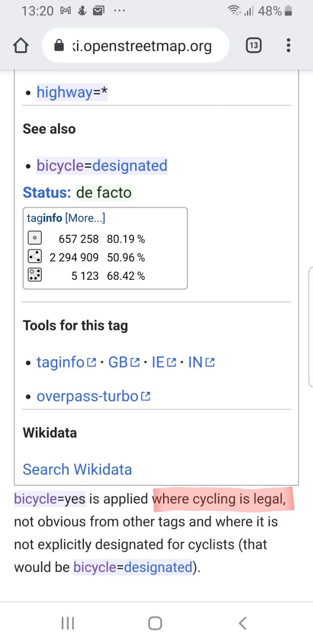Tap the taginfo ways icon
313x643 pixels.
click(34, 257)
